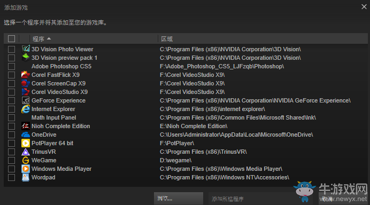Click the Corel FastFlick X9 icon
Image resolution: width=370 pixels, height=205 pixels.
pyautogui.click(x=26, y=75)
